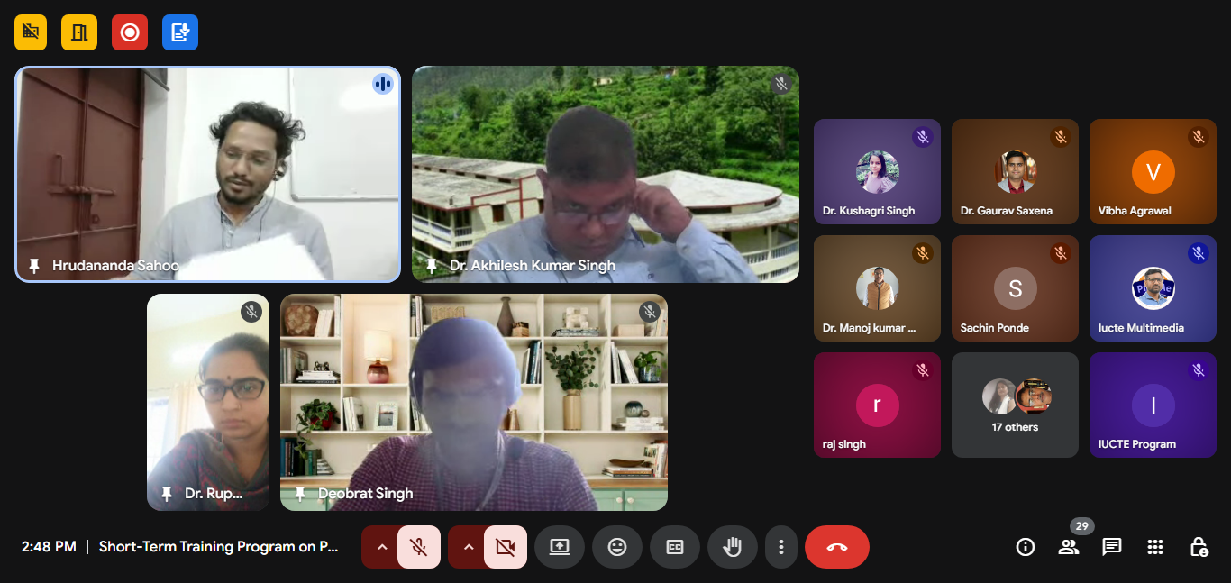Show the people list
Image resolution: width=1231 pixels, height=583 pixels.
(1069, 547)
